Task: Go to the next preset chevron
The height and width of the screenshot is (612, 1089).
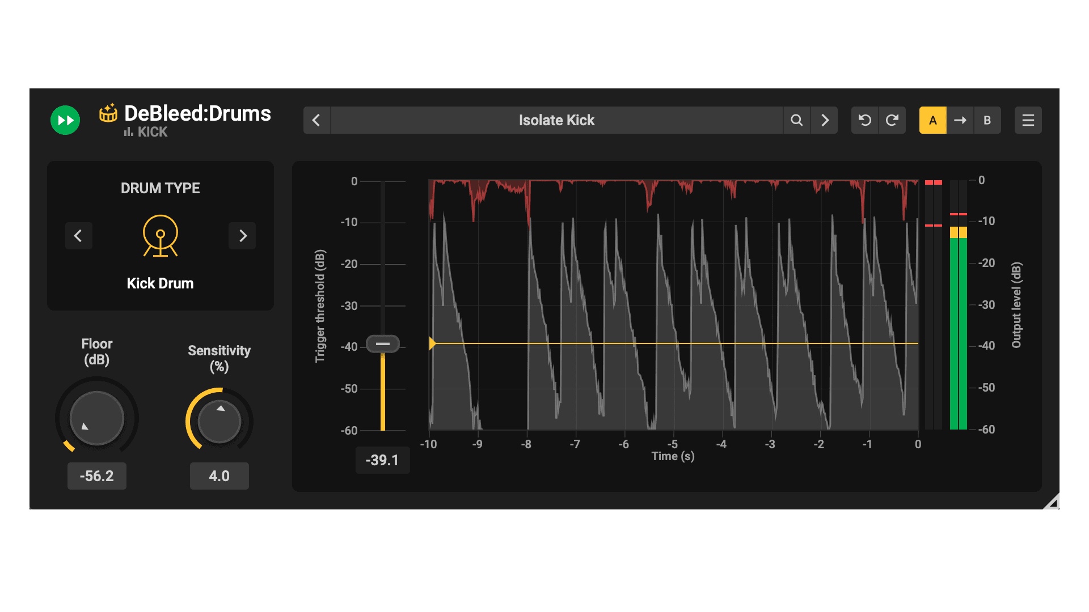Action: coord(825,120)
